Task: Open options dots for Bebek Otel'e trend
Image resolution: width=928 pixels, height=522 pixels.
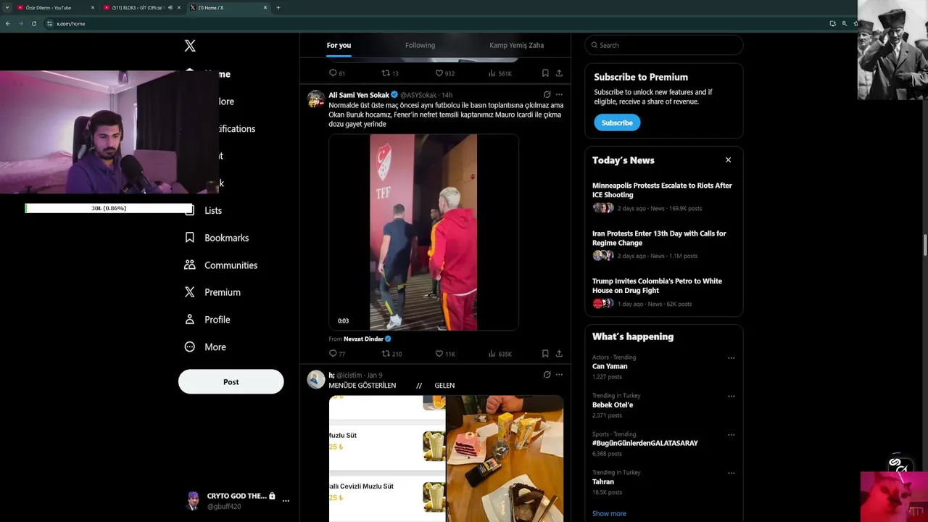Action: (731, 397)
